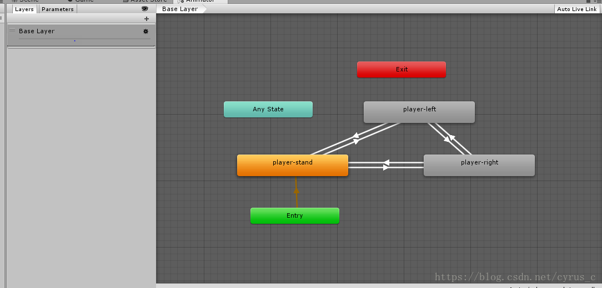602x288 pixels.
Task: Switch to the Game tab
Action: click(x=81, y=2)
